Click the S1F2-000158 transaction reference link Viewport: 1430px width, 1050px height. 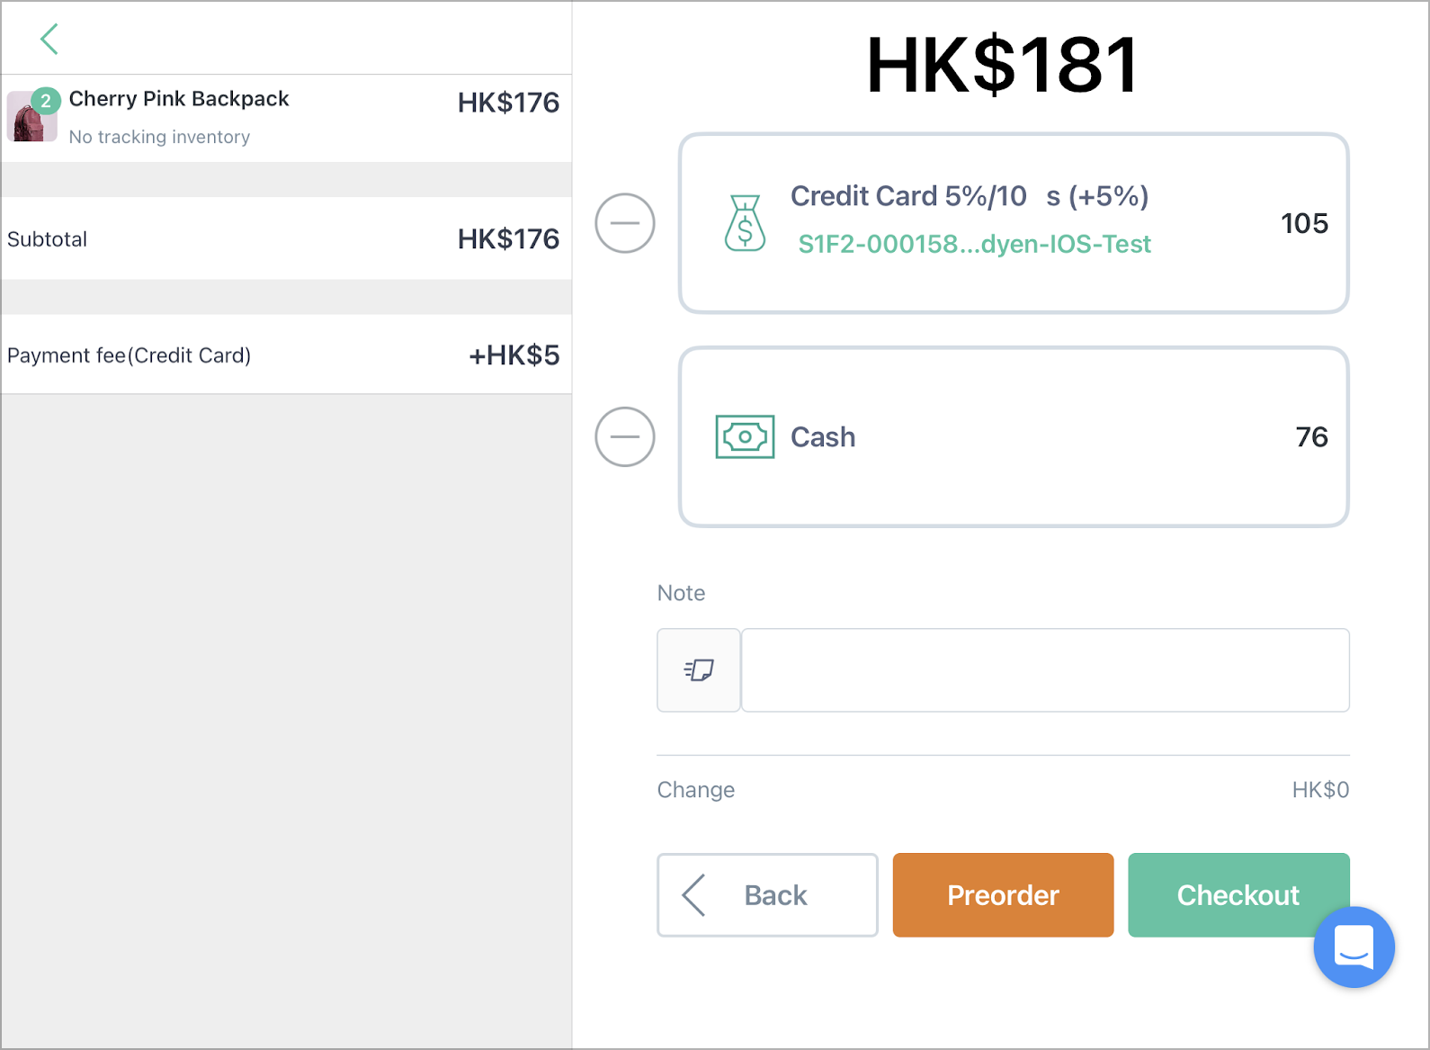point(975,244)
